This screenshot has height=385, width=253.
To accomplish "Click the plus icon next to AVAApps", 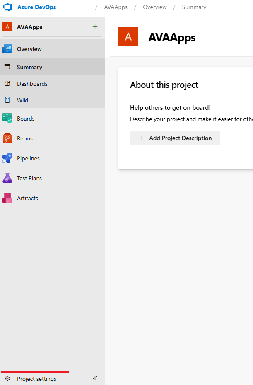I will (x=95, y=27).
